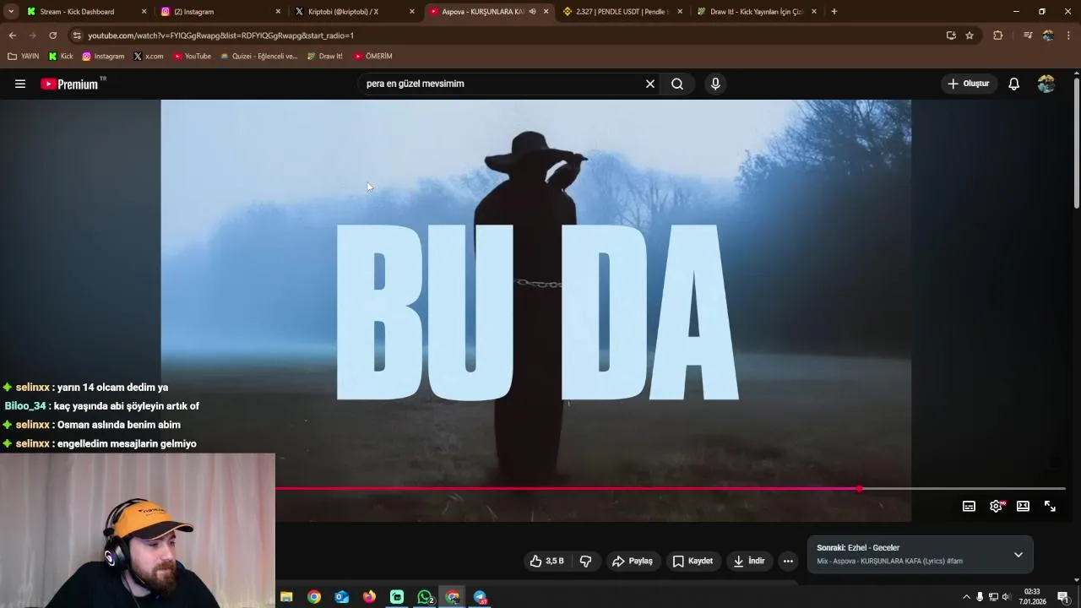Click the YouTube URL address bar
Screen dimensions: 1081x608
coord(507,35)
